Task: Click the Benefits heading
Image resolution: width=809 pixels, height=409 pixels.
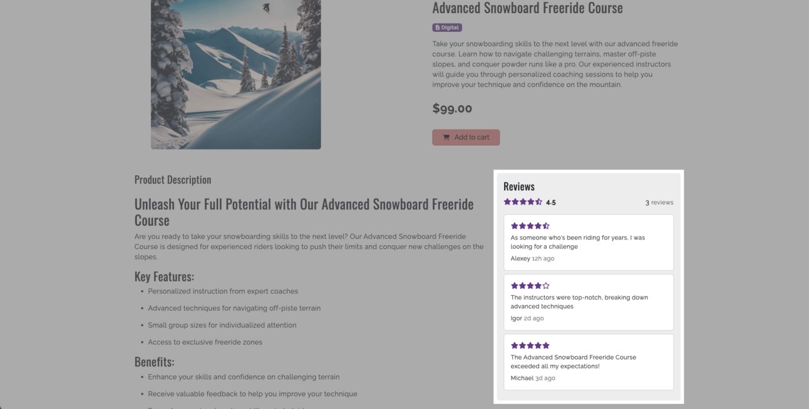Action: [x=154, y=362]
